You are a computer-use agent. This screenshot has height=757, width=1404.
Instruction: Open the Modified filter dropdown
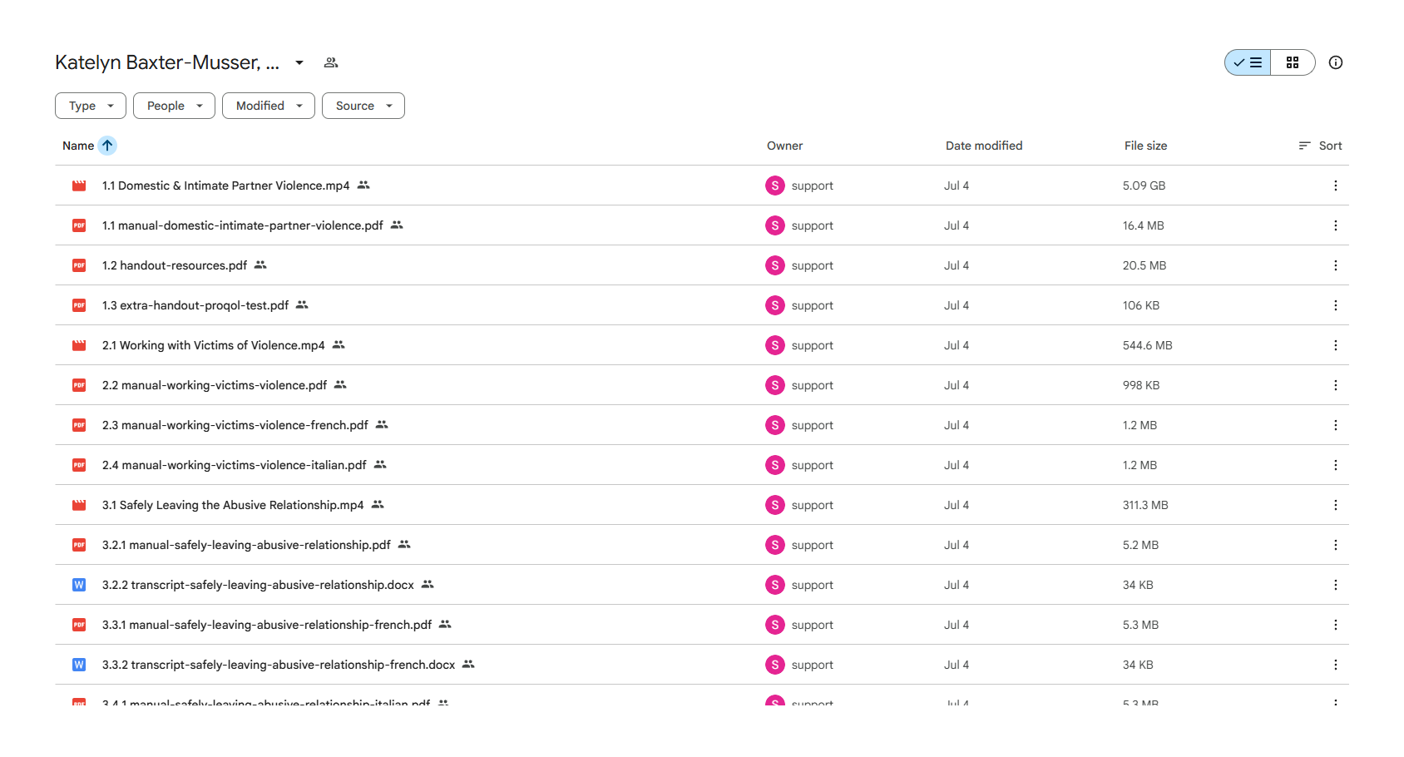click(x=269, y=106)
